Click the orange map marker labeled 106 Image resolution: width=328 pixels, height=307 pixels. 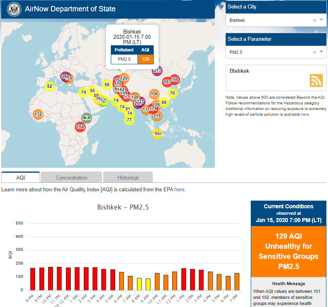point(154,94)
